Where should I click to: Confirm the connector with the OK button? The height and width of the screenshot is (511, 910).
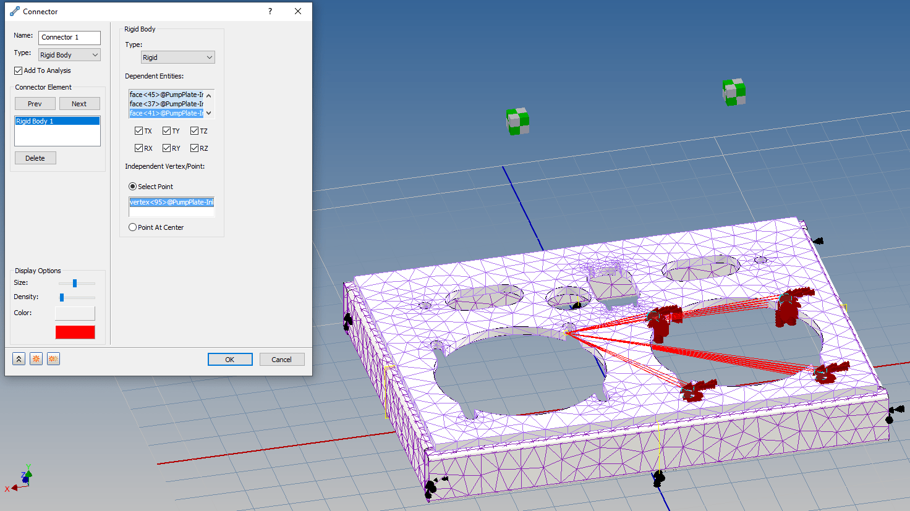[230, 359]
